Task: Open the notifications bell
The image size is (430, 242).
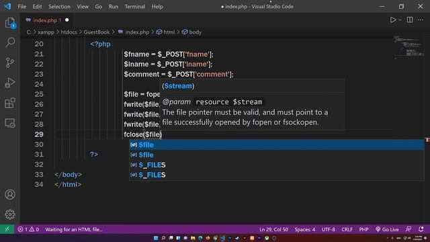Action: pos(421,229)
